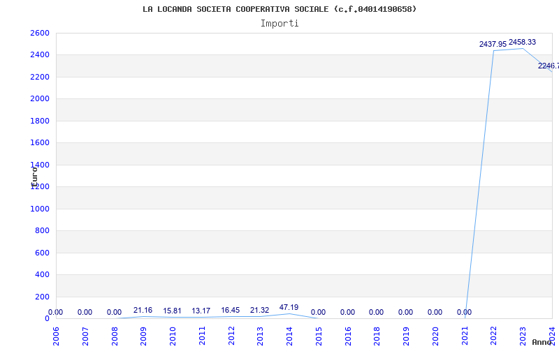Click the 13.17 value above 2011
559x349 pixels.
(x=201, y=311)
